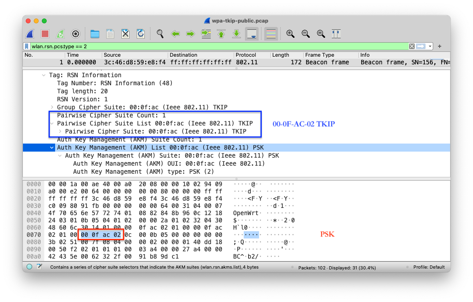Viewport: 473px width, 302px height.
Task: Clear the display filter with X button
Action: [x=412, y=46]
